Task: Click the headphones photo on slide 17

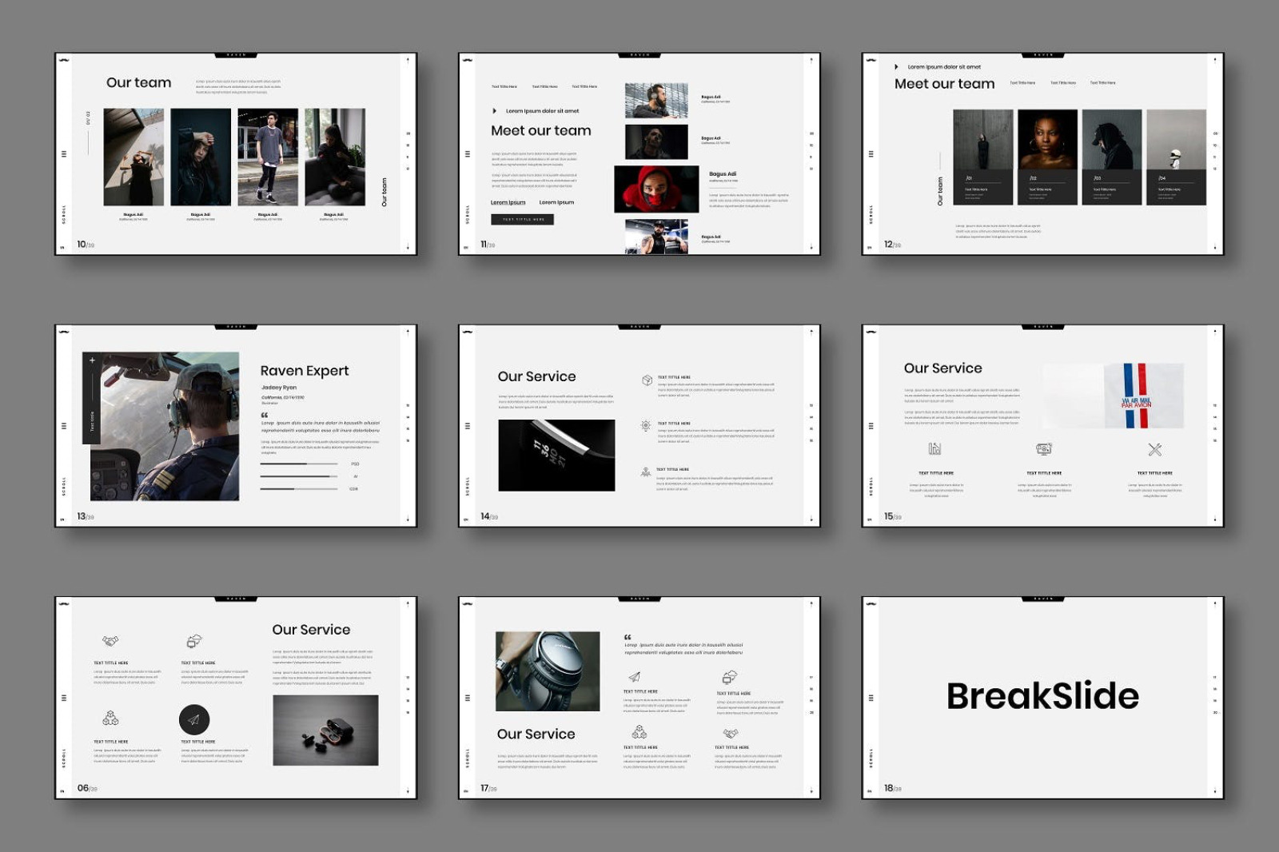Action: tap(547, 671)
